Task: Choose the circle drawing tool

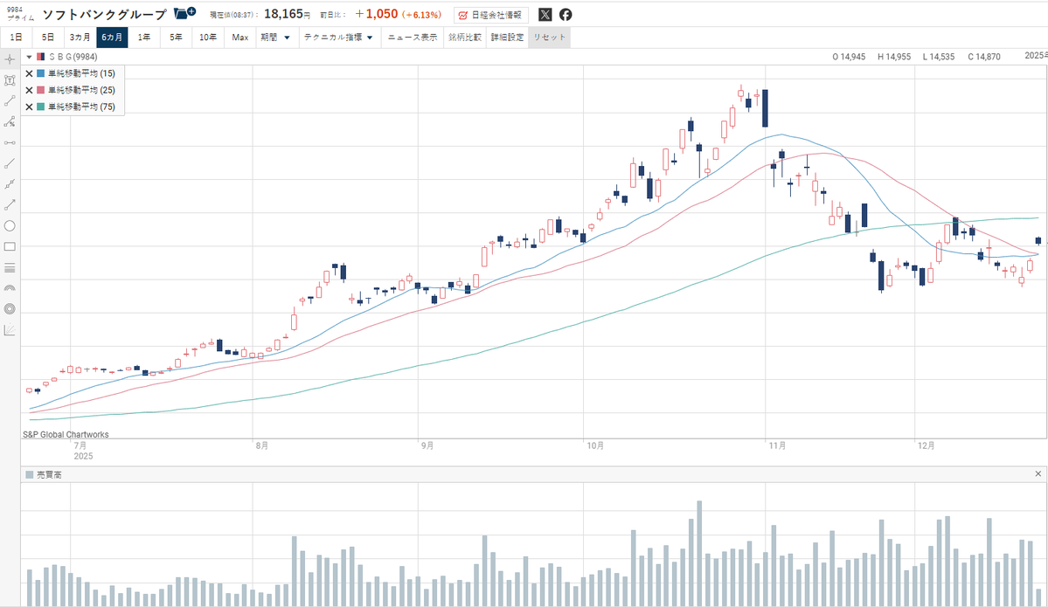Action: click(10, 225)
